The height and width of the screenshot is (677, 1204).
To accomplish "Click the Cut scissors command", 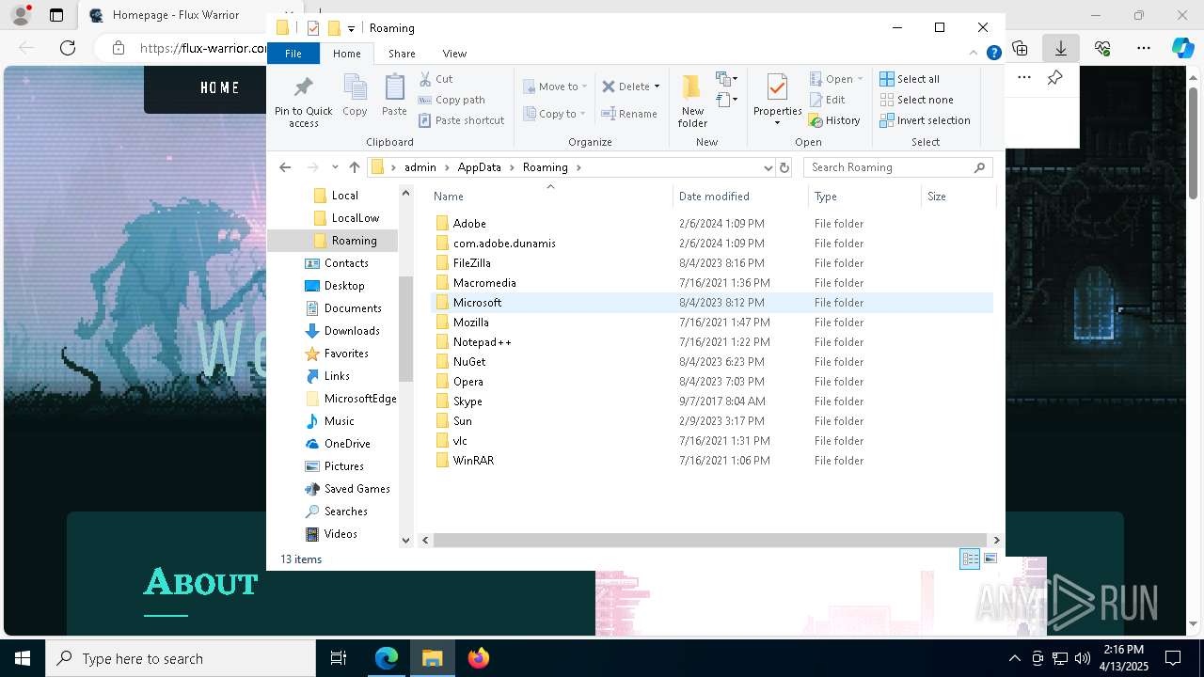I will click(x=436, y=79).
